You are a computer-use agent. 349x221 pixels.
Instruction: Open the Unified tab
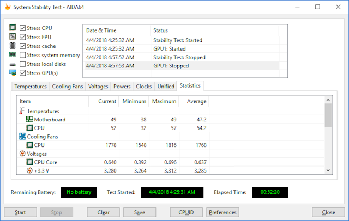click(x=166, y=87)
